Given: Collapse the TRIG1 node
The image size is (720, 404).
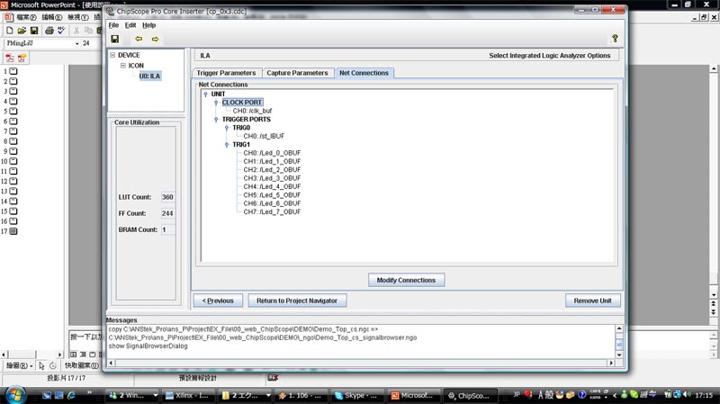Looking at the screenshot, I should [x=227, y=145].
